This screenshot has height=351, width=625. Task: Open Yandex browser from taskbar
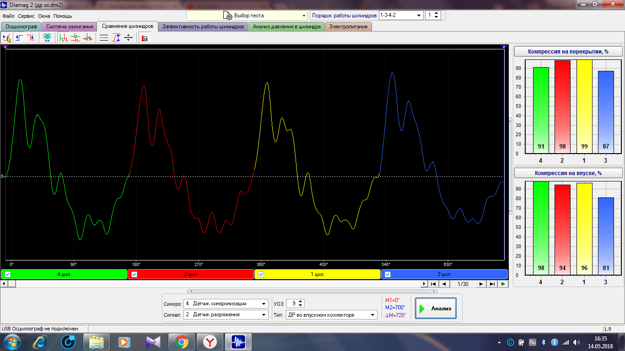tap(210, 342)
